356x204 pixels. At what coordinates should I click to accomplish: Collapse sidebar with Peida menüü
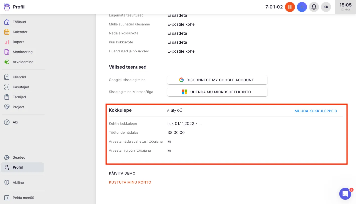pos(23,198)
